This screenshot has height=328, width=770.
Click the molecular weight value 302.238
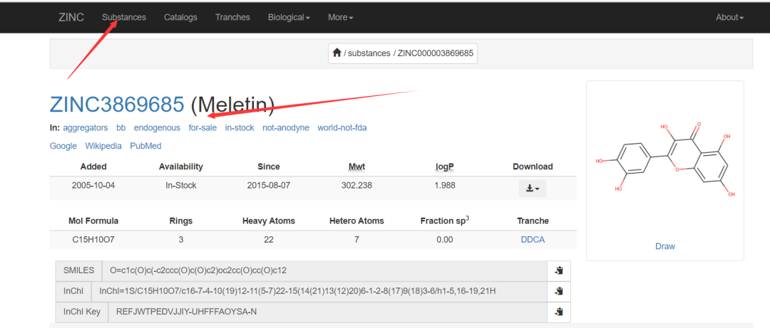(356, 186)
